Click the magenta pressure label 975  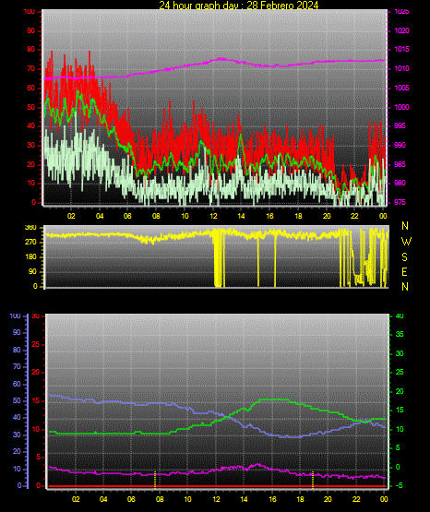400,202
